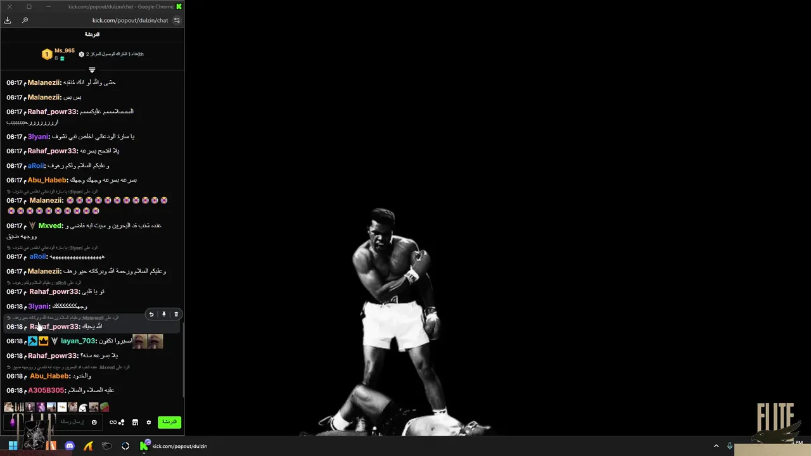Open the shop storefront icon
811x456 pixels.
[135, 422]
